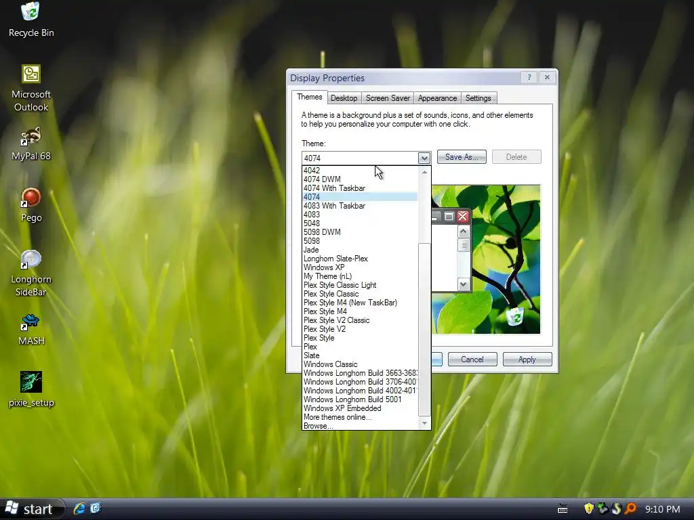
Task: Launch Internet Explorer from quick launch
Action: (80, 508)
